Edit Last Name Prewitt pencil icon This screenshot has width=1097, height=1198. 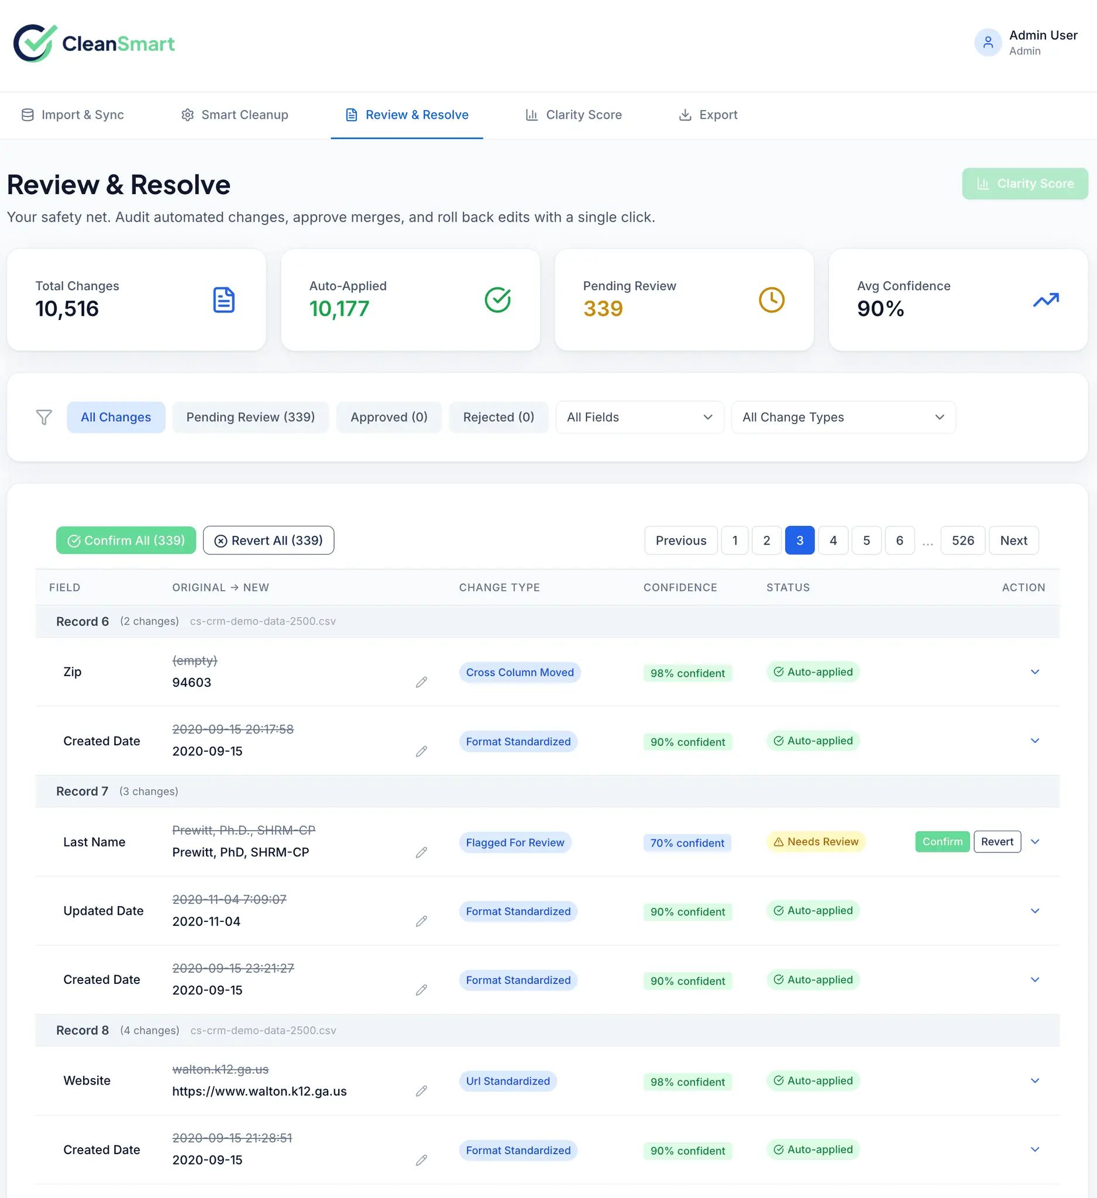421,852
